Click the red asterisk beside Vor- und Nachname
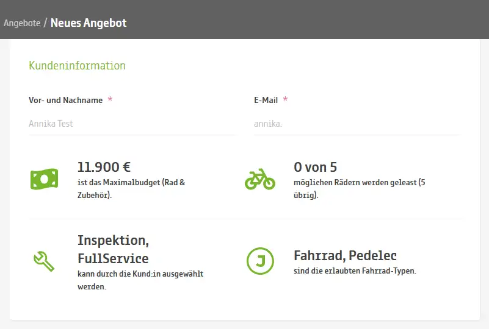489x329 pixels. click(110, 99)
